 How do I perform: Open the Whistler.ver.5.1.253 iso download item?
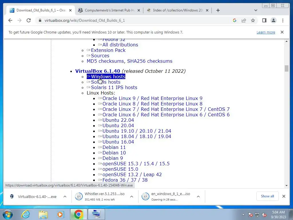click(x=101, y=197)
